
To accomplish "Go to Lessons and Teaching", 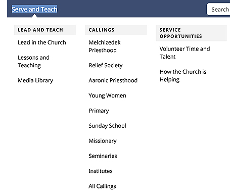I will [33, 62].
